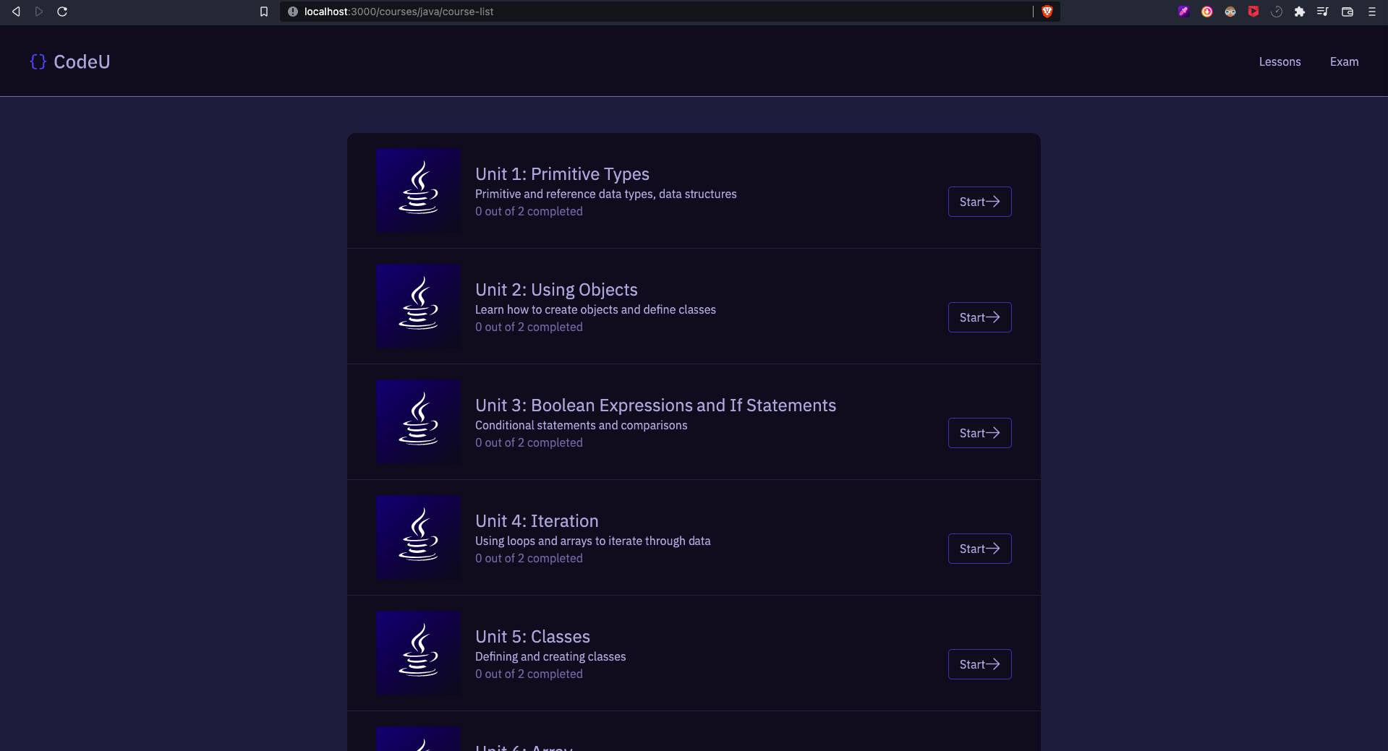The image size is (1388, 751).
Task: Open the Exam nav item
Action: coord(1344,61)
